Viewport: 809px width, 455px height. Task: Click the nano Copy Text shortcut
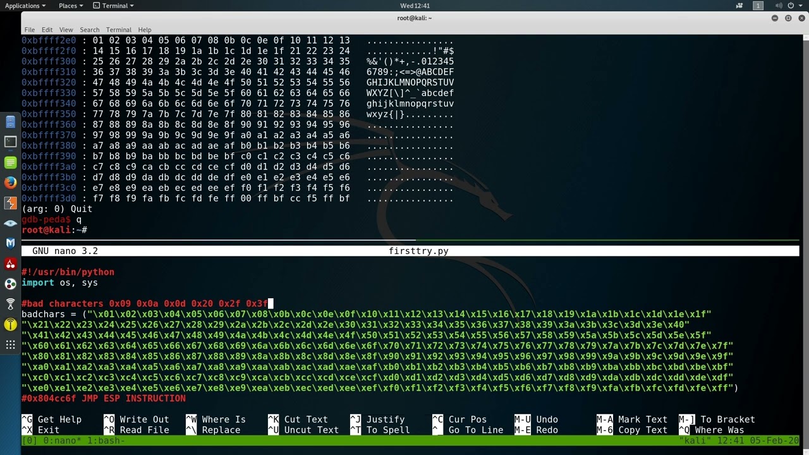[631, 430]
